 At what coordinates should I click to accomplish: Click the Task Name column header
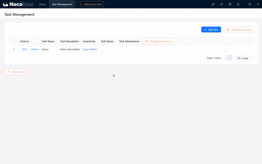[48, 41]
